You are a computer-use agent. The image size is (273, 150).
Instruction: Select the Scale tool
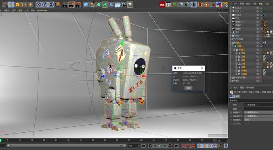click(17, 4)
